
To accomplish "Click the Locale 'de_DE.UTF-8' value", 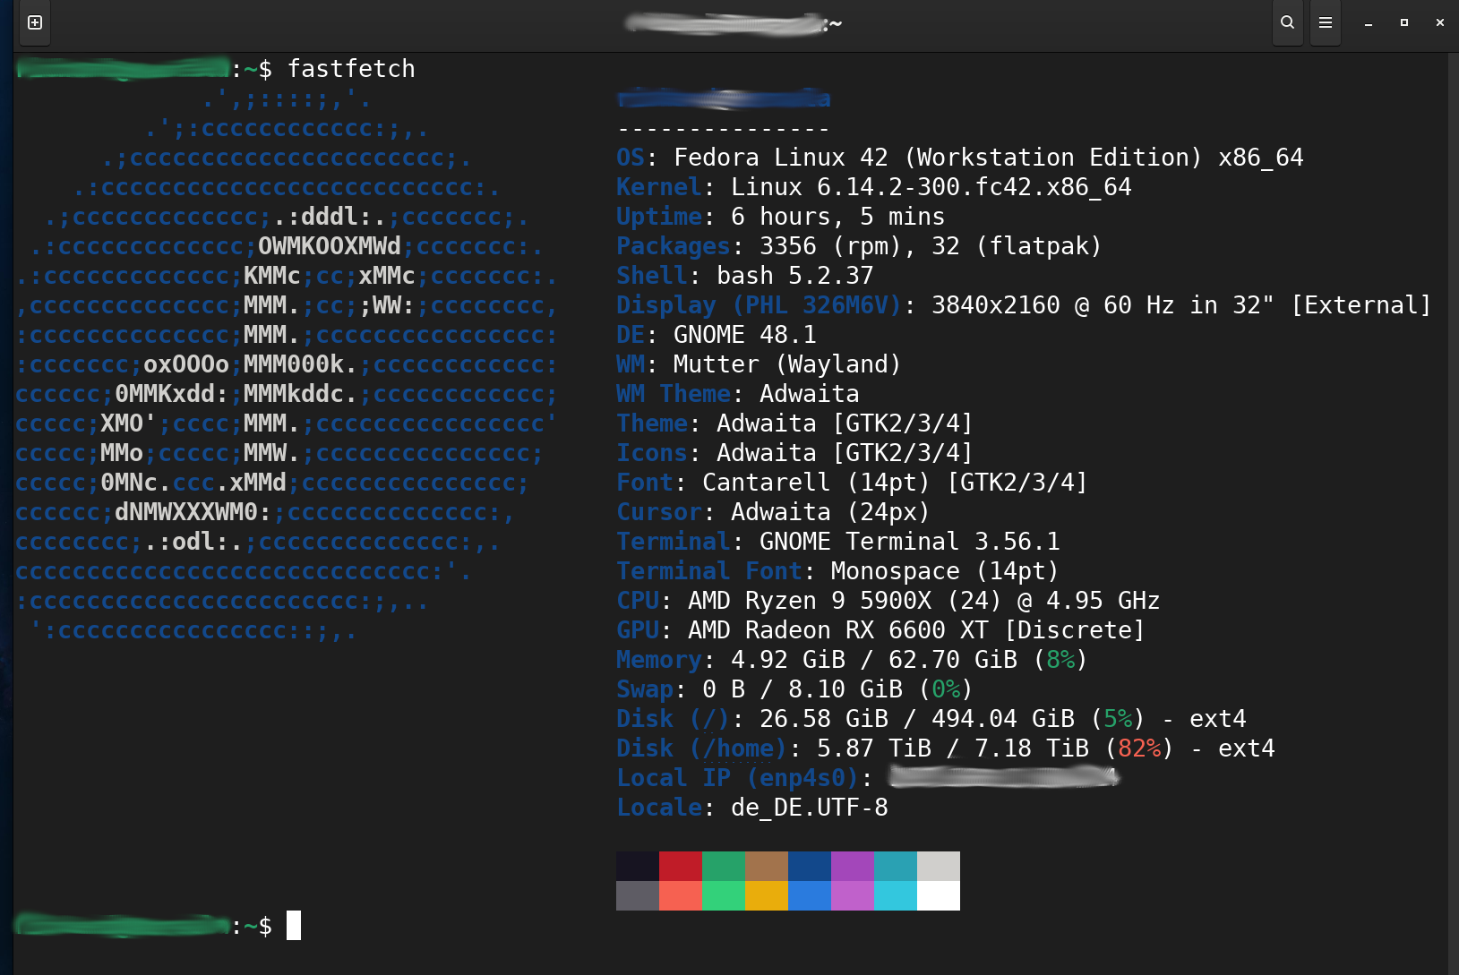I will pos(810,808).
